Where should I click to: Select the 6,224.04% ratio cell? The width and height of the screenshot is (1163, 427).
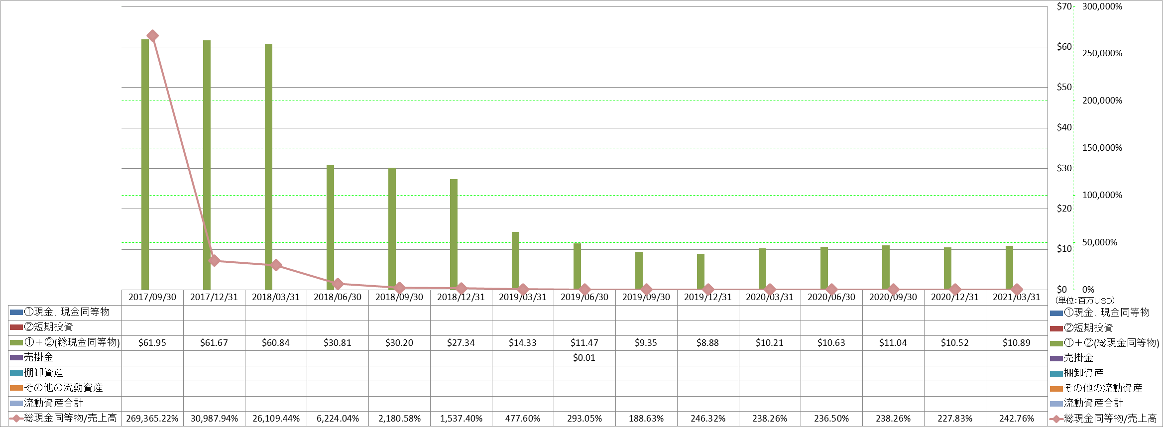click(x=338, y=419)
